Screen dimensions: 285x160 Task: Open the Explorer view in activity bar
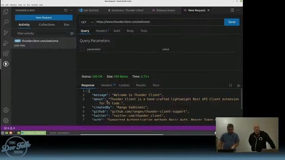coord(6,12)
